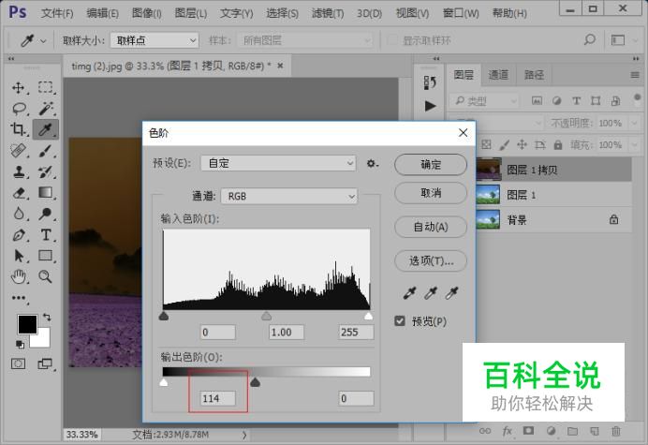Open the 样本 所有图层 dropdown
This screenshot has width=648, height=445.
305,40
